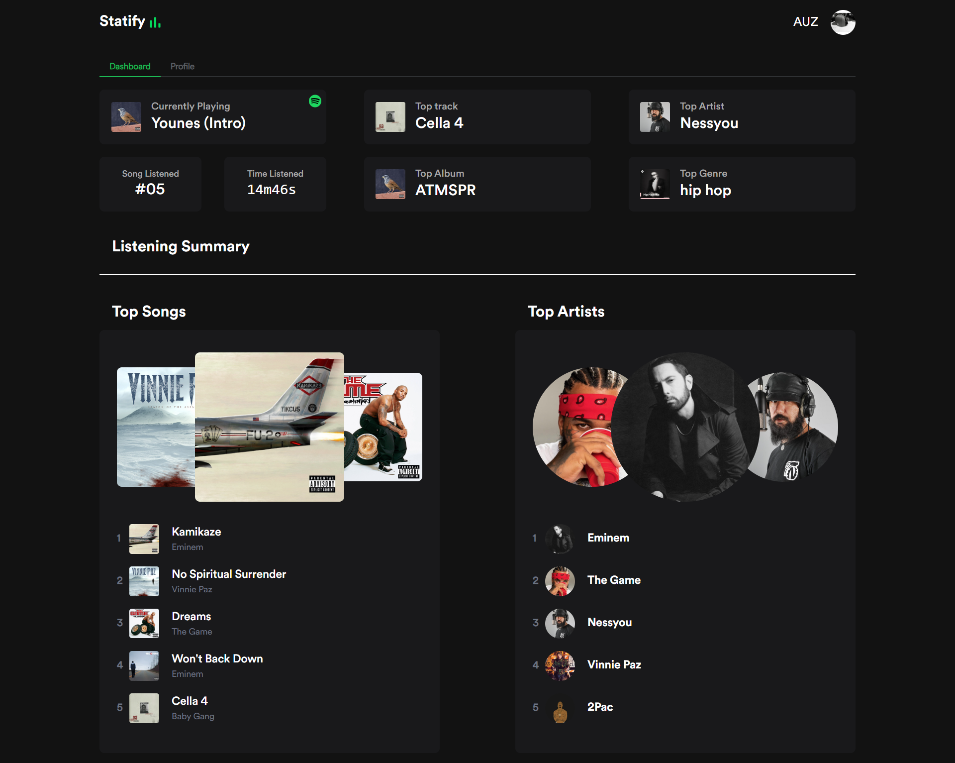This screenshot has width=955, height=763.
Task: Click the Younes (Intro) track title
Action: click(198, 123)
